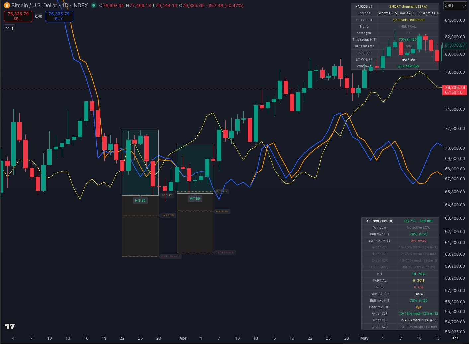Open chart settings gear on the time axis
Image resolution: width=469 pixels, height=344 pixels.
[x=455, y=338]
